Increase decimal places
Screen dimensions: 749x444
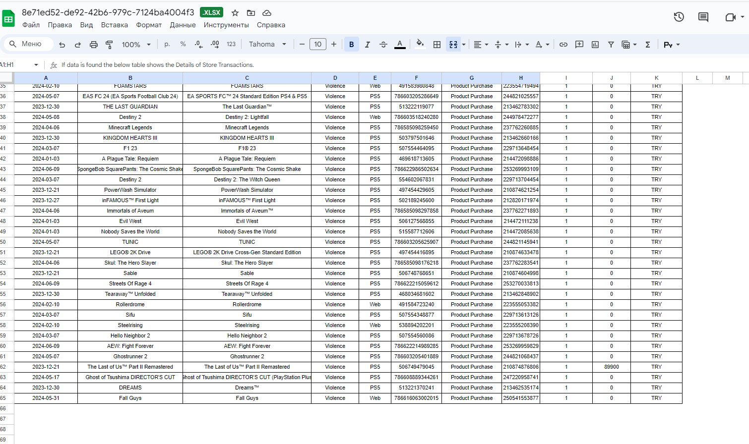coord(215,44)
